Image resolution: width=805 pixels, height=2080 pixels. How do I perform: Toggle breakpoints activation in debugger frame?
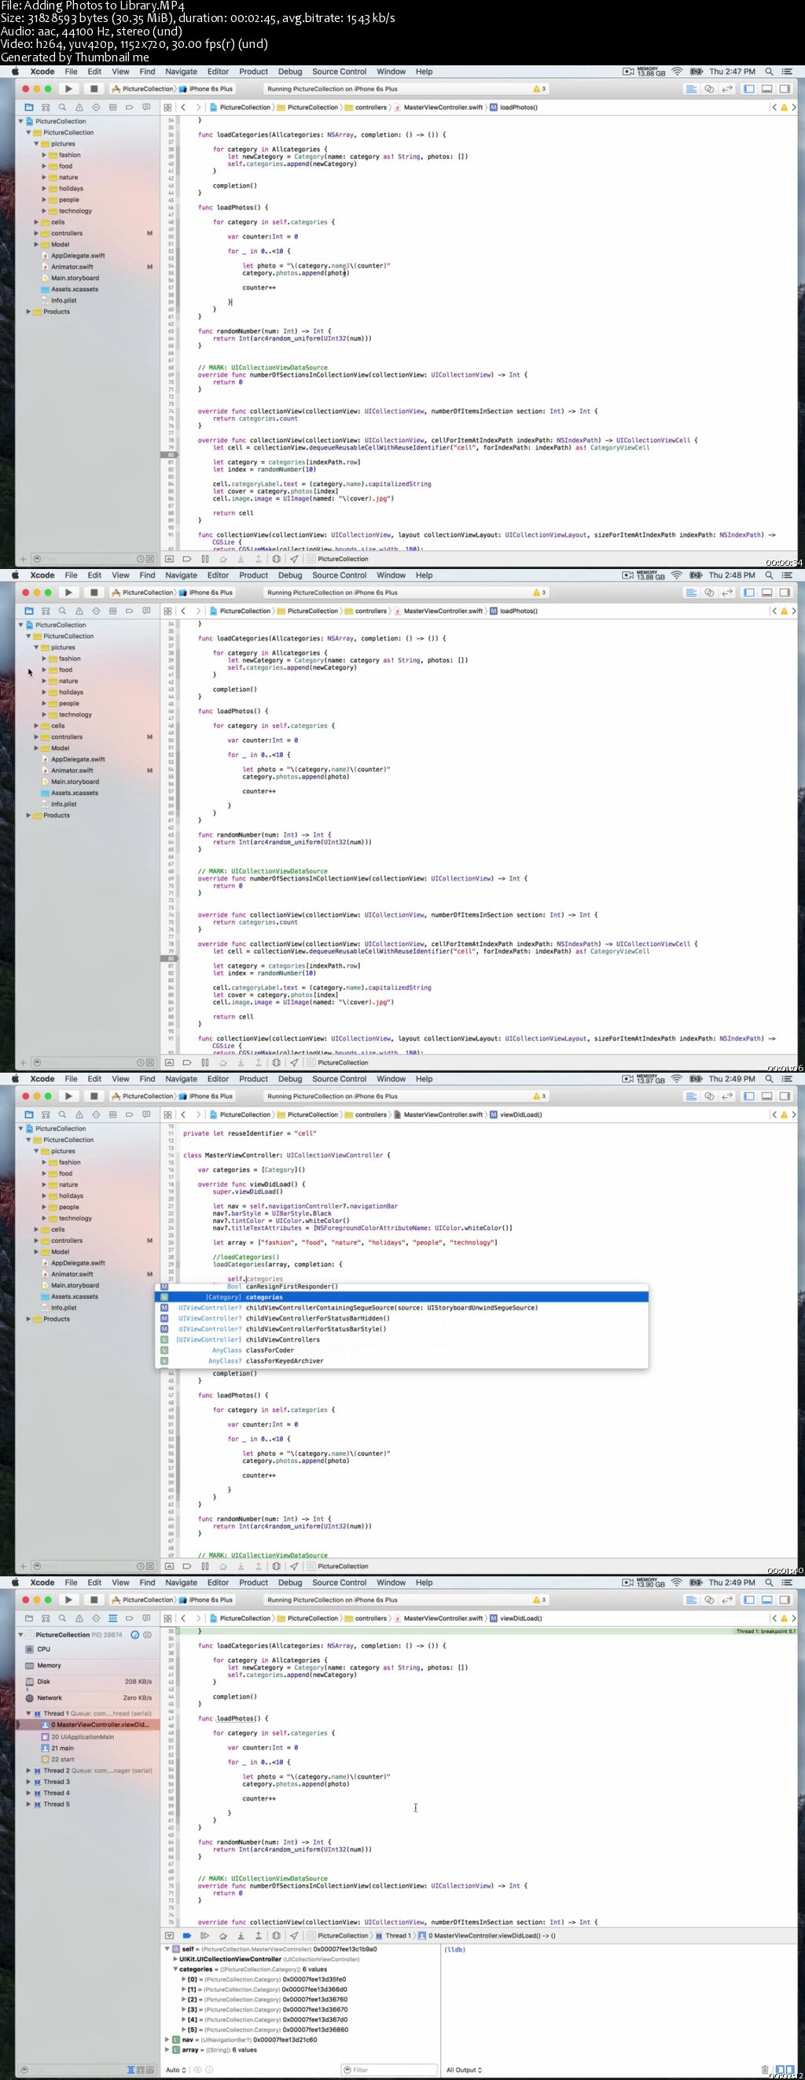[x=187, y=1935]
